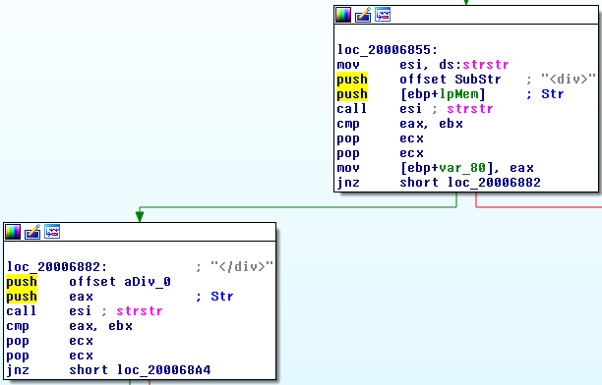
Task: Click the call esi strstr line in lower block
Action: [85, 311]
